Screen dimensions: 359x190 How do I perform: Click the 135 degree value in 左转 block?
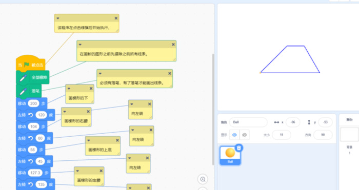[x=41, y=184]
